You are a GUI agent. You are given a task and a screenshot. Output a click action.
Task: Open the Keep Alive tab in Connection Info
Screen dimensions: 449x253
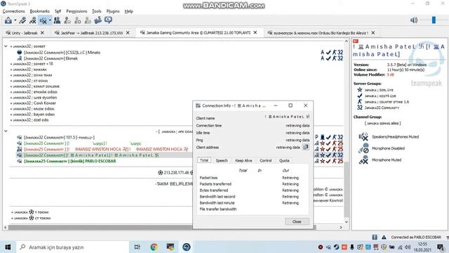click(x=243, y=161)
